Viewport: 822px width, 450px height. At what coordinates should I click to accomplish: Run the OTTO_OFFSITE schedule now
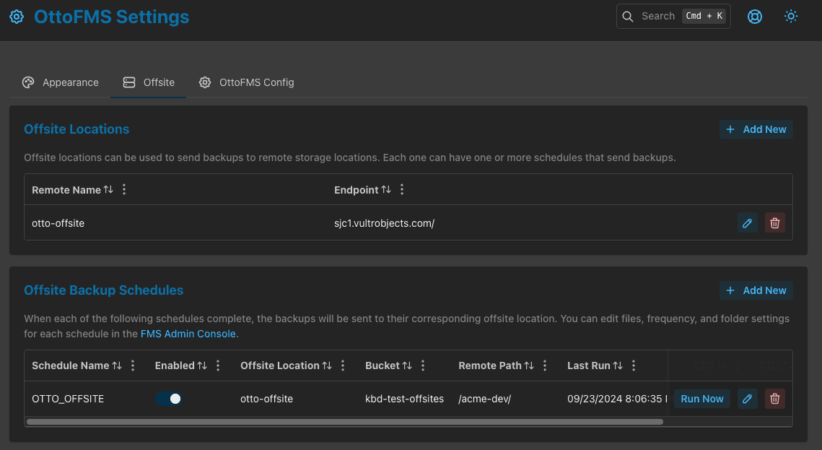[701, 399]
